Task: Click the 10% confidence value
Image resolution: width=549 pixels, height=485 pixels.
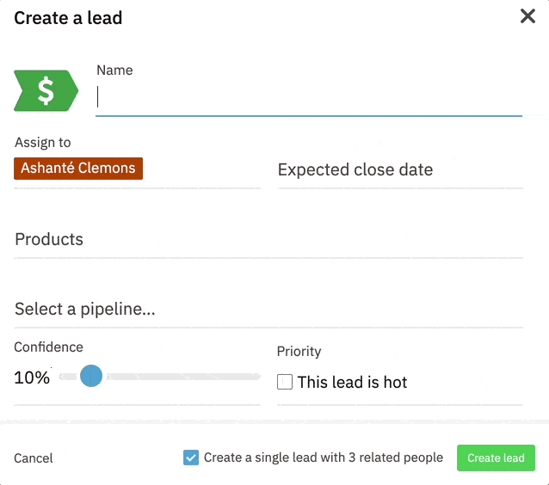Action: pyautogui.click(x=32, y=377)
